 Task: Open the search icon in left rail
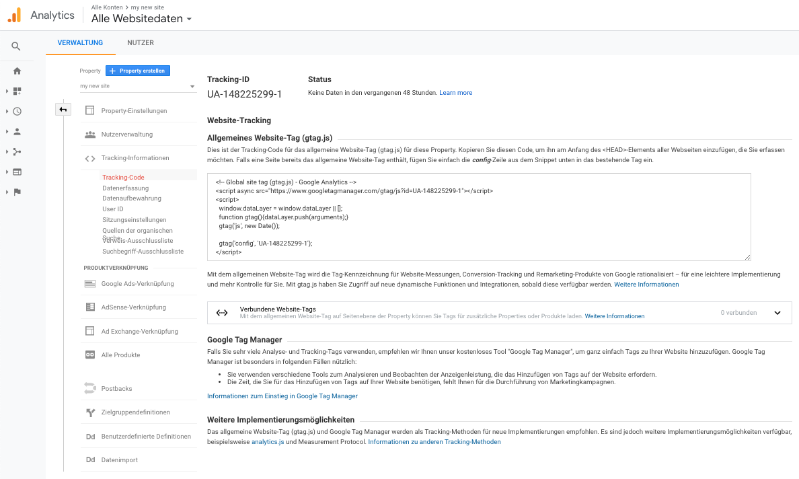[x=16, y=46]
